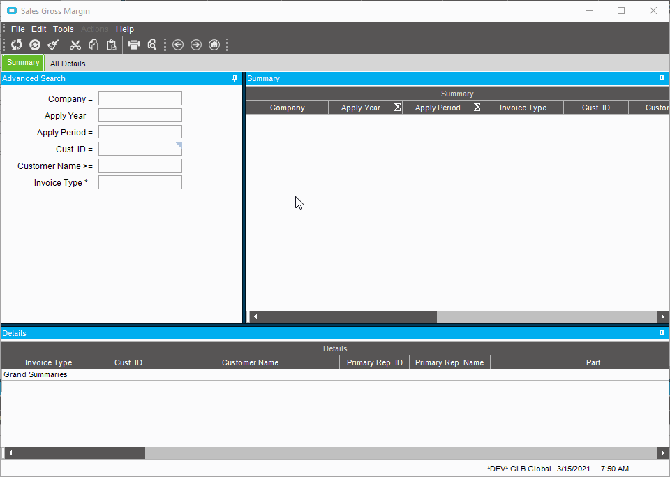The image size is (670, 477).
Task: Click the *DEV* GLB Global status text
Action: coord(519,469)
